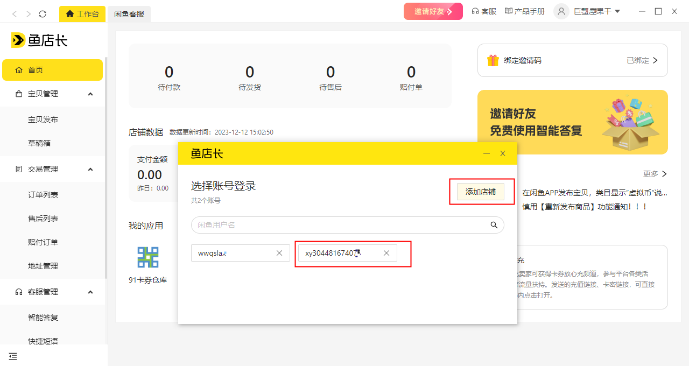
Task: Open 地址管理 in sidebar
Action: tap(43, 266)
